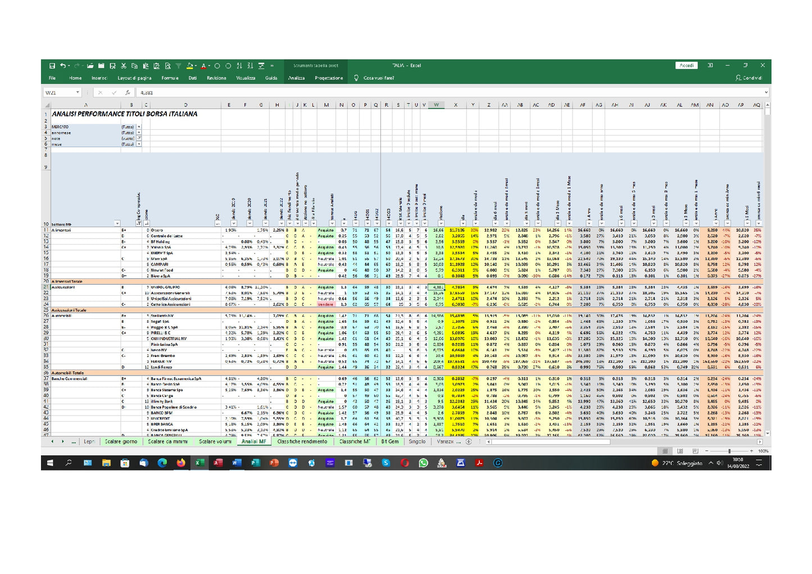
Task: Switch to Page Layout view icon
Action: click(x=680, y=451)
